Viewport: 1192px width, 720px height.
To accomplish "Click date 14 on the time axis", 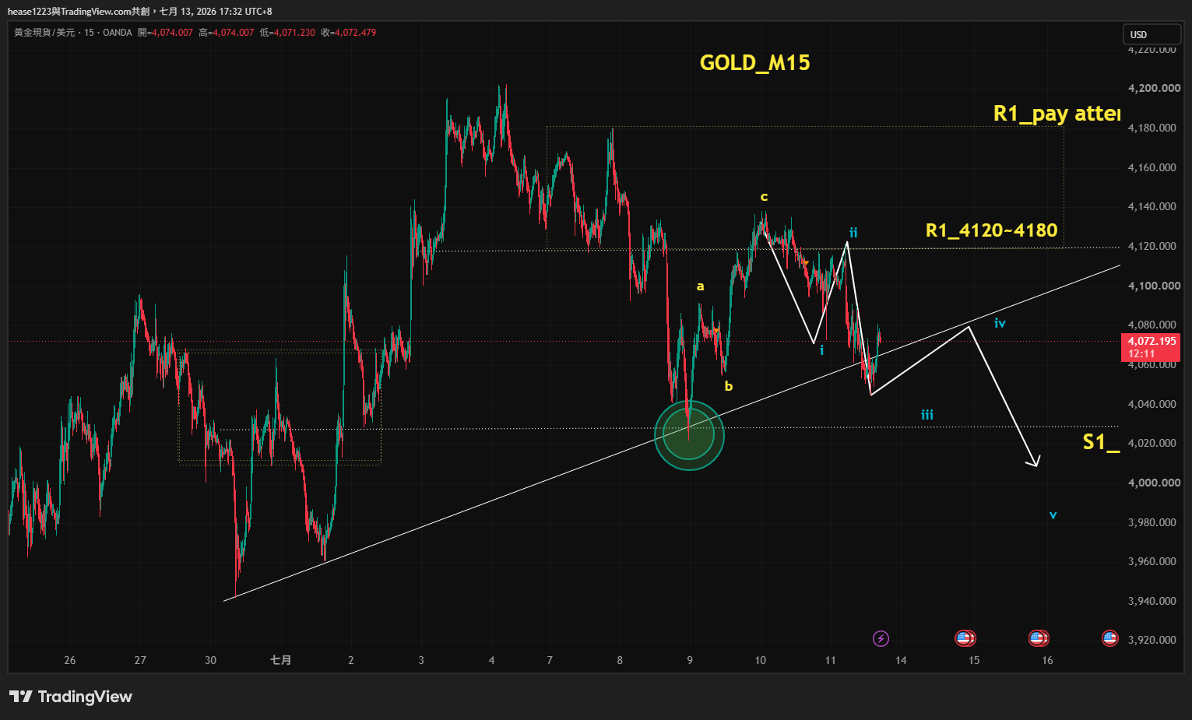I will pyautogui.click(x=901, y=660).
